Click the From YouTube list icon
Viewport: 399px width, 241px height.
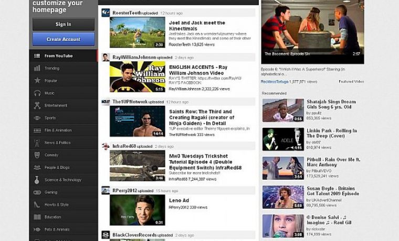pyautogui.click(x=37, y=56)
